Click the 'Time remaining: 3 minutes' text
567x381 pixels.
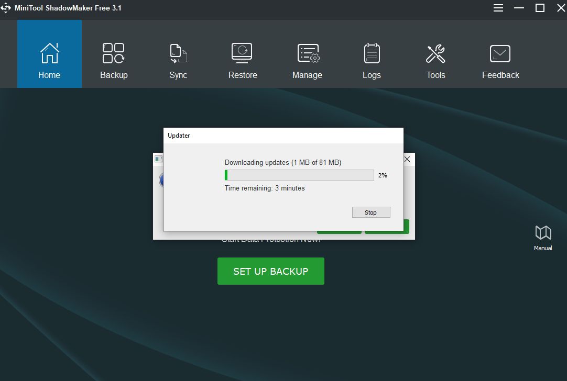pos(265,188)
